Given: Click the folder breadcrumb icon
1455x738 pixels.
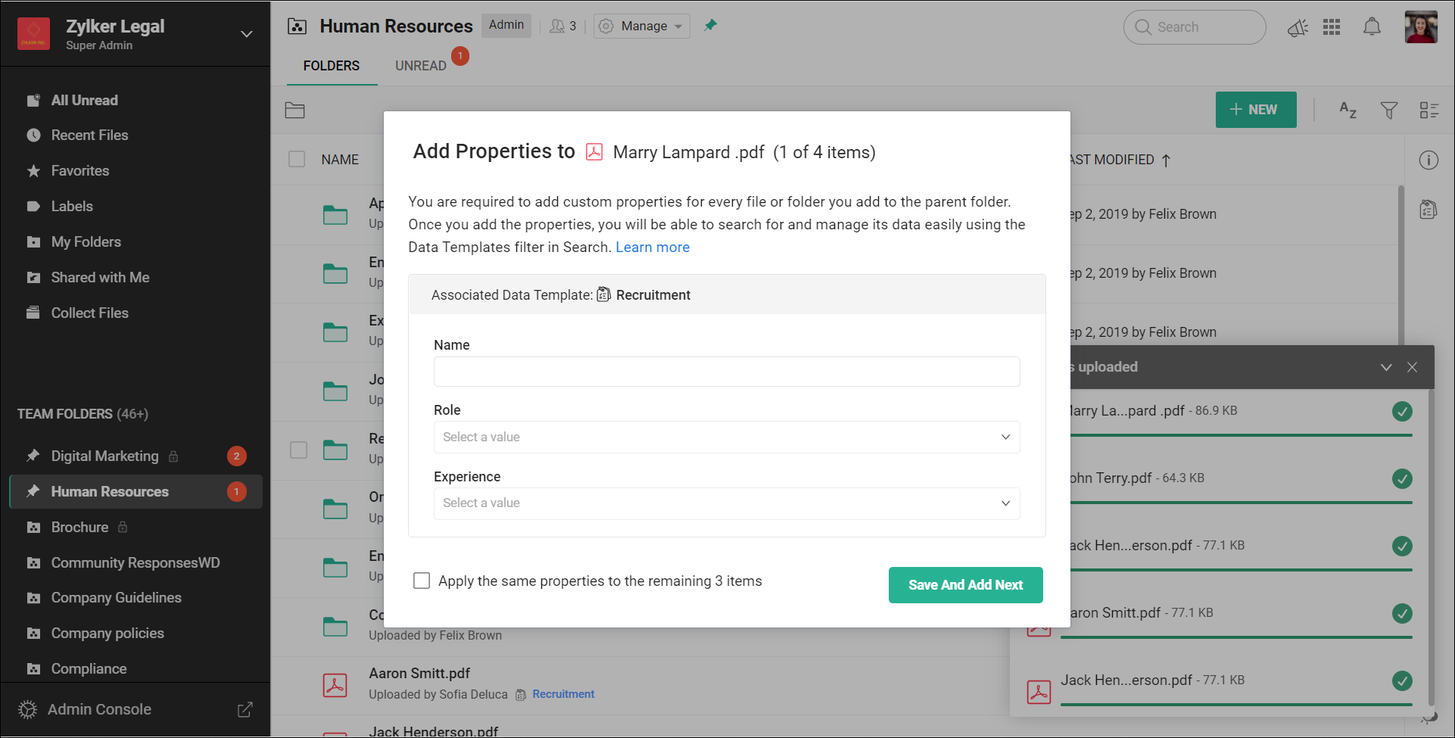Looking at the screenshot, I should [295, 111].
